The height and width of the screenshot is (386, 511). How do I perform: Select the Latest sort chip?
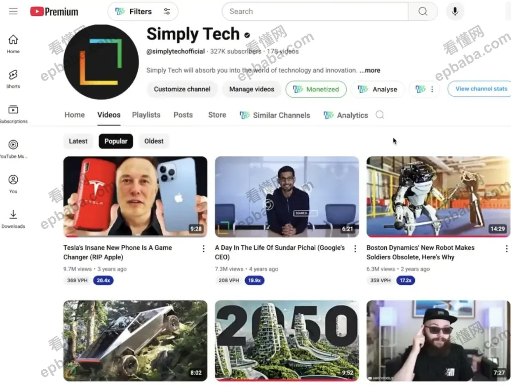(78, 141)
